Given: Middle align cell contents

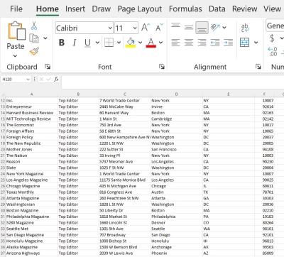Looking at the screenshot, I should pos(189,28).
